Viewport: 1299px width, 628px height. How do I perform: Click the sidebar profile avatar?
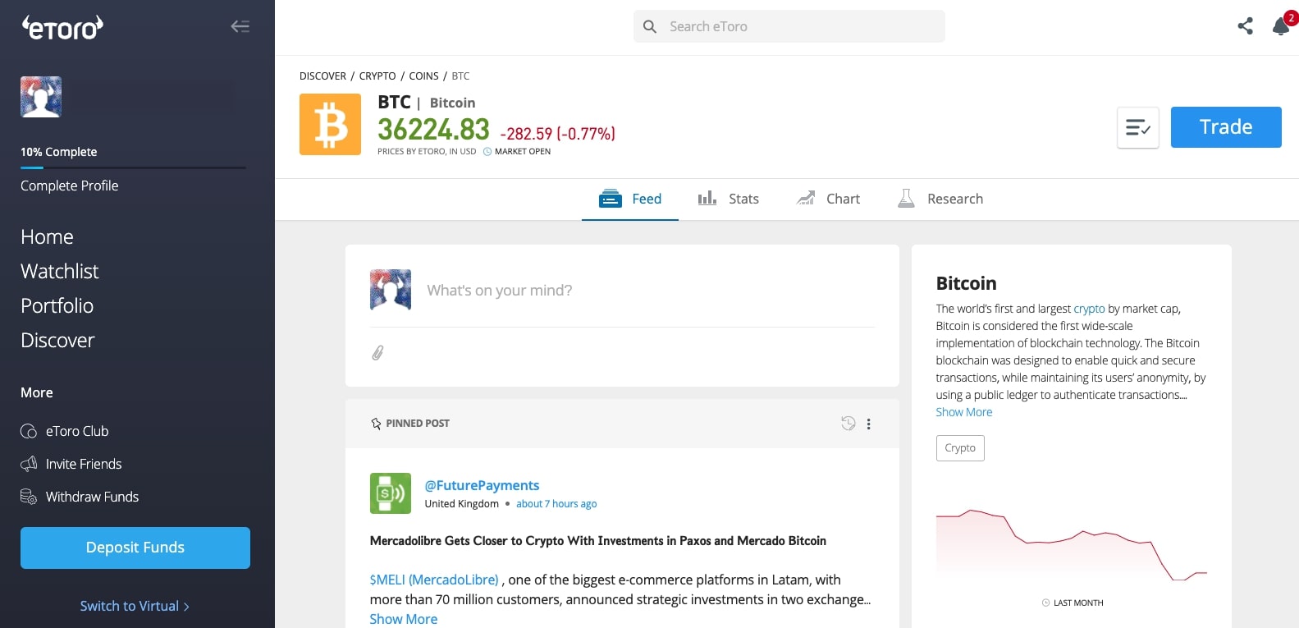coord(41,97)
